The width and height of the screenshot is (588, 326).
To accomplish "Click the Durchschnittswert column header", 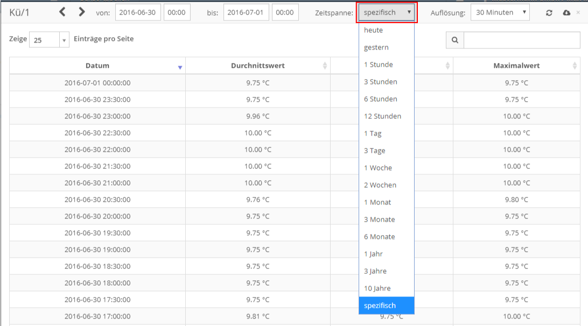I will pyautogui.click(x=258, y=66).
